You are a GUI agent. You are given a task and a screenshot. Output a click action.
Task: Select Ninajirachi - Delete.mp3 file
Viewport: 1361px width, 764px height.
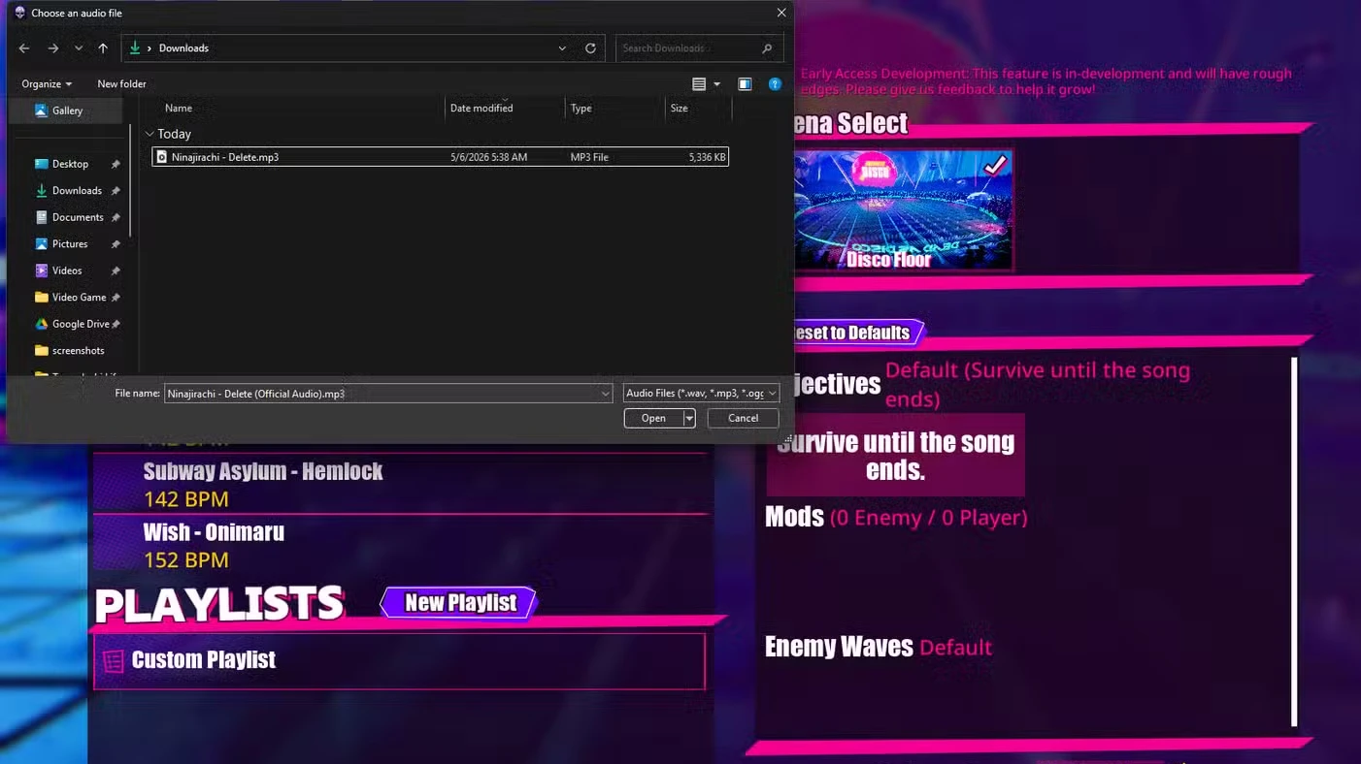[440, 157]
